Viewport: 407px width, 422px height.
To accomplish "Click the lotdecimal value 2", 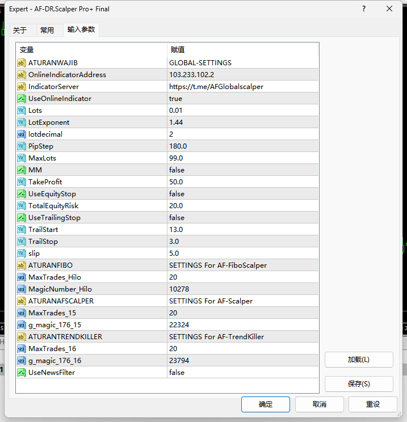I will pos(171,134).
